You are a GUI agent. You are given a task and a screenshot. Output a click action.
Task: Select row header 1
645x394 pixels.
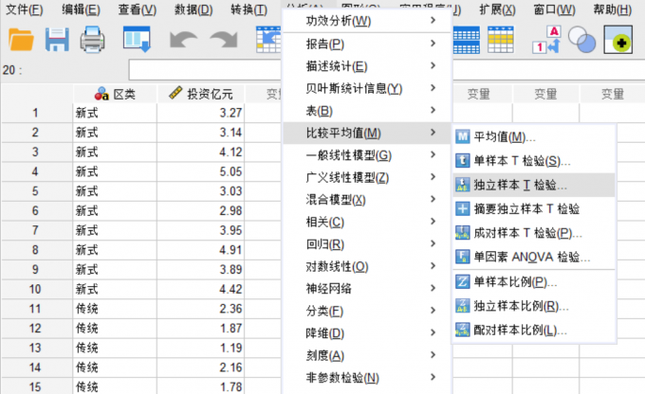point(36,113)
